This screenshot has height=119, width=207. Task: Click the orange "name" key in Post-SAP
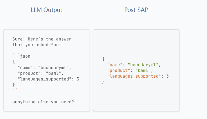115,65
